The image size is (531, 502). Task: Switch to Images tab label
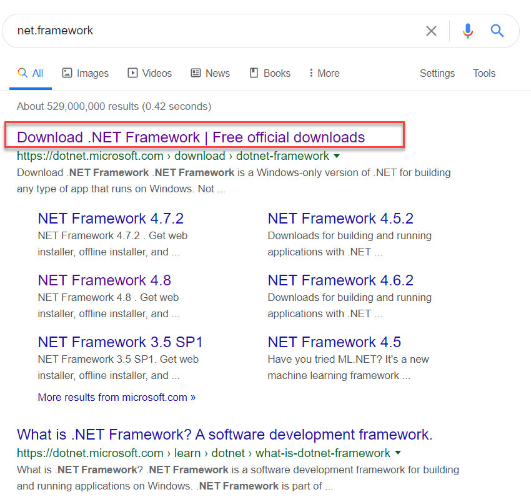92,74
